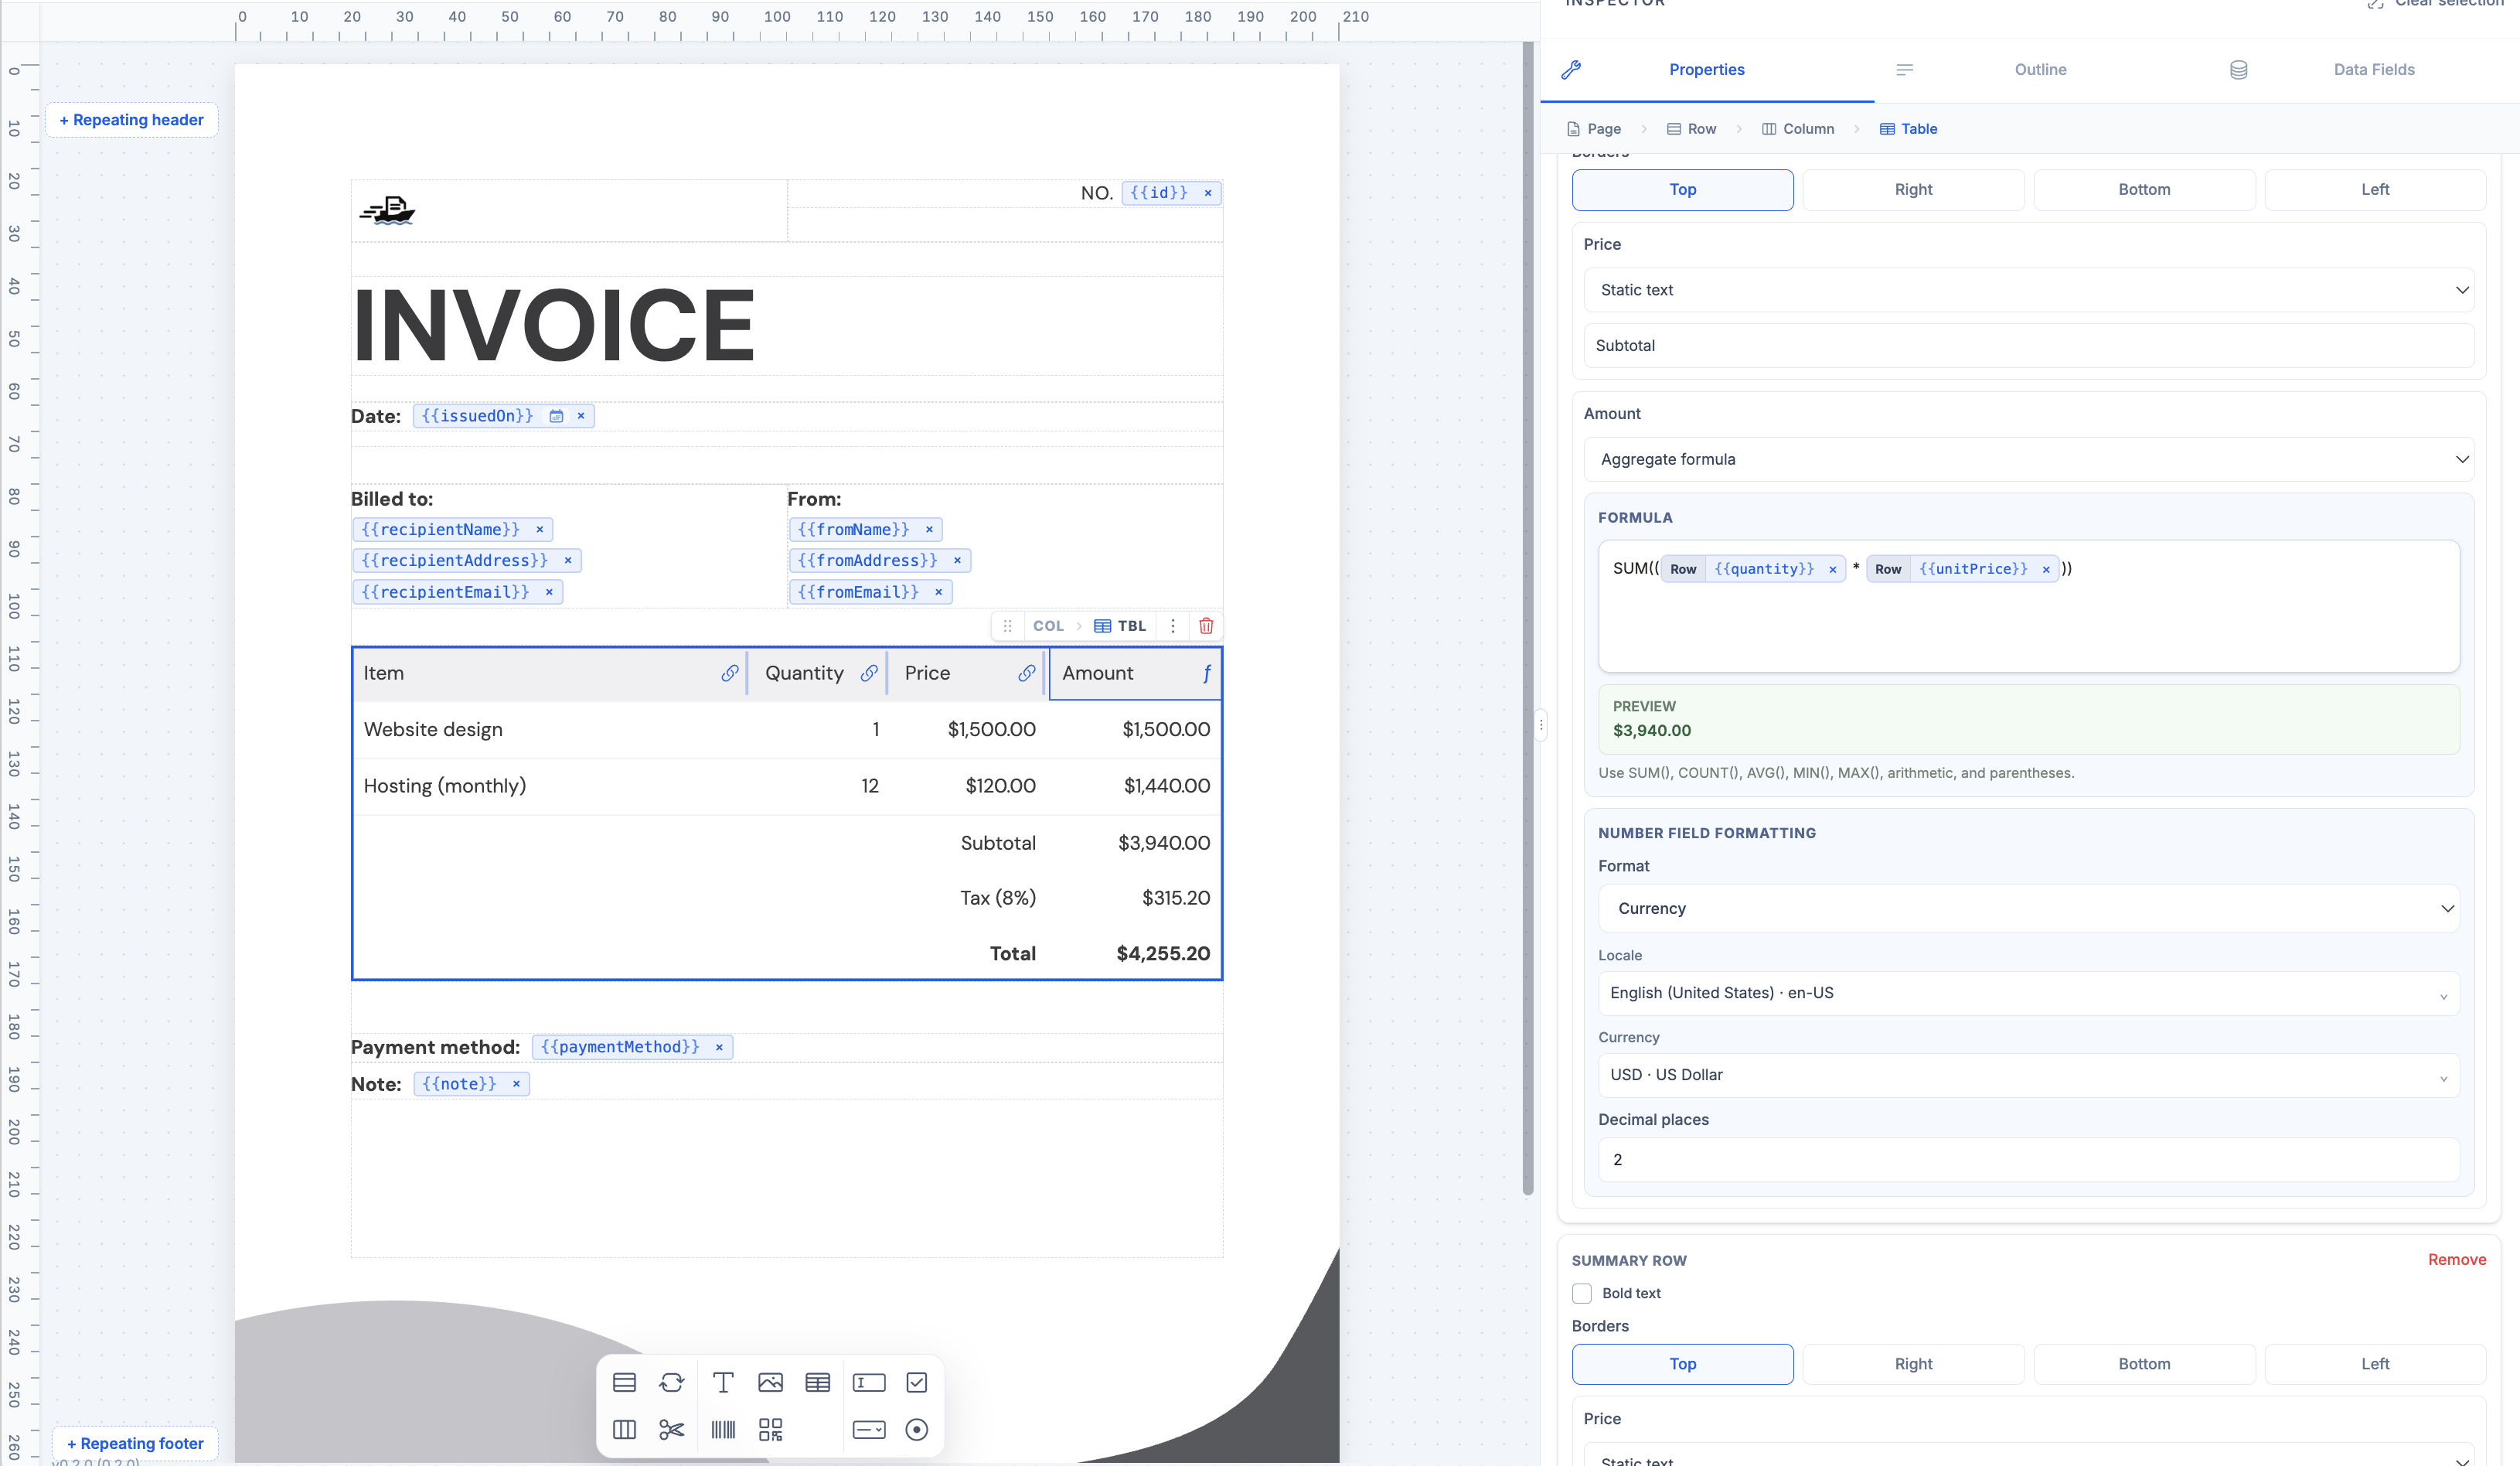Click the Repeating footer button
This screenshot has width=2520, height=1466.
[x=135, y=1443]
